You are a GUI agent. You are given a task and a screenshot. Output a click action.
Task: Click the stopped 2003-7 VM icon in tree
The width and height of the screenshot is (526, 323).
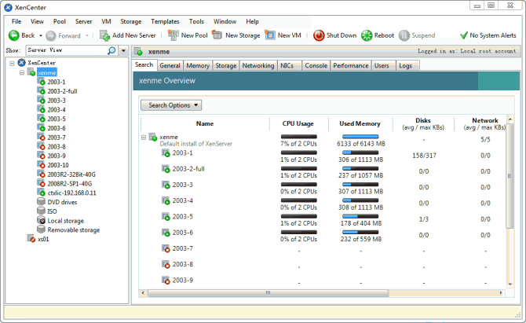(x=41, y=137)
